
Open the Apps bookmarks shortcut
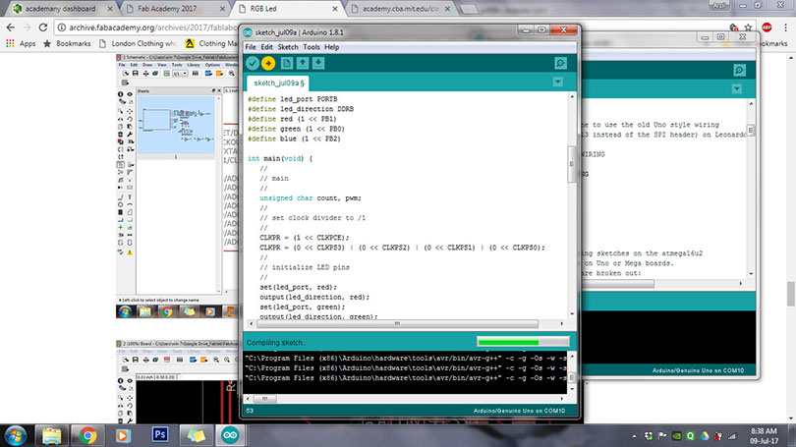coord(21,43)
